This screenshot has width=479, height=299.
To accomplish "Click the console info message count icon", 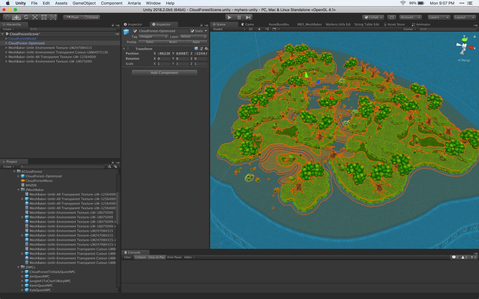I will point(455,257).
